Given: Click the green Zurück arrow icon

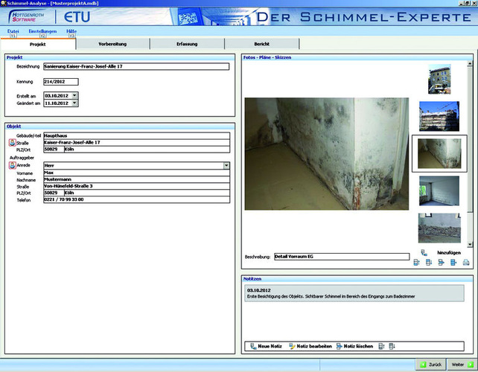Looking at the screenshot, I should click(422, 365).
